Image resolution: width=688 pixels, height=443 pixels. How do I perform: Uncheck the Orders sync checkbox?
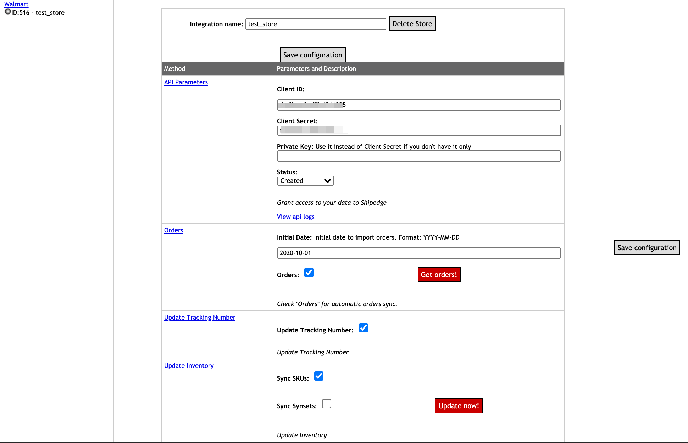pyautogui.click(x=309, y=273)
